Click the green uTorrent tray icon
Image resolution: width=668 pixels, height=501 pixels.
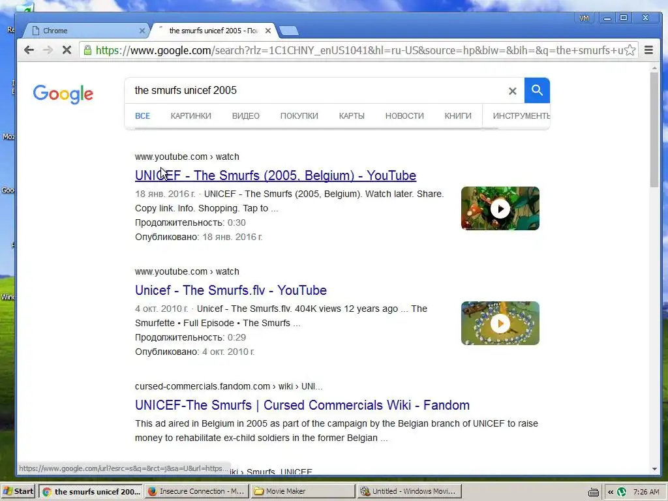click(622, 492)
